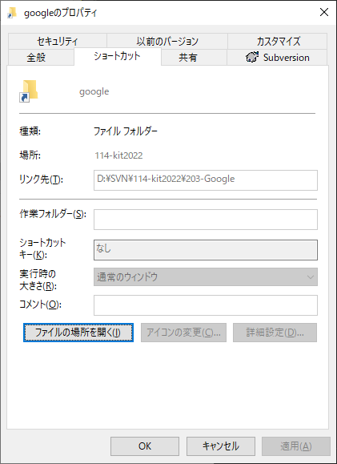Click the googleのプロパティ title text
Screen dimensions: 337x464
tap(60, 13)
